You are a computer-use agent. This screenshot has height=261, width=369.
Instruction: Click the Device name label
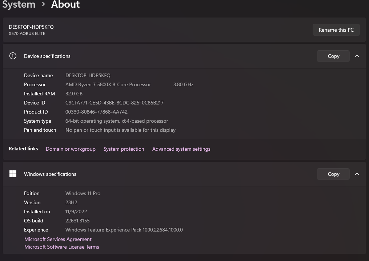[x=39, y=75]
